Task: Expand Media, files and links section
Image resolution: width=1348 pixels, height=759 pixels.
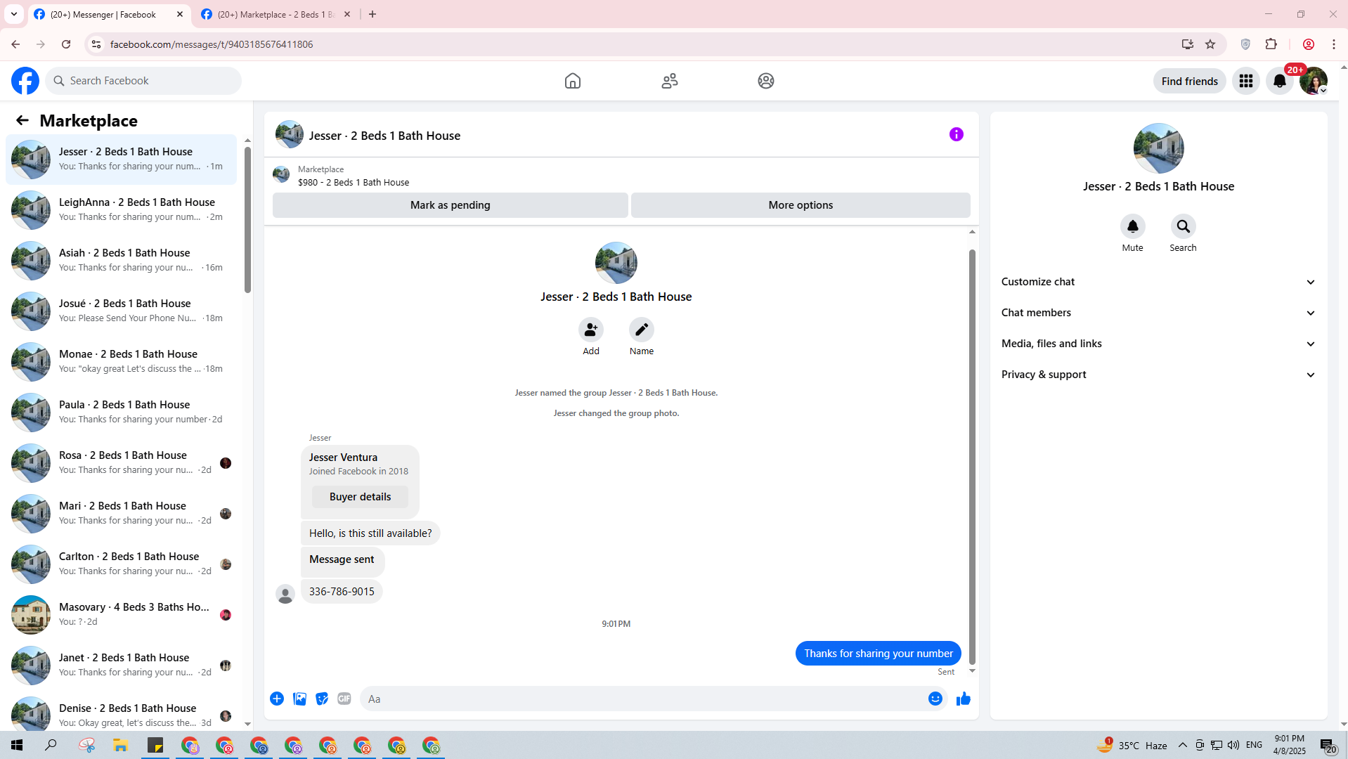Action: [x=1158, y=344]
